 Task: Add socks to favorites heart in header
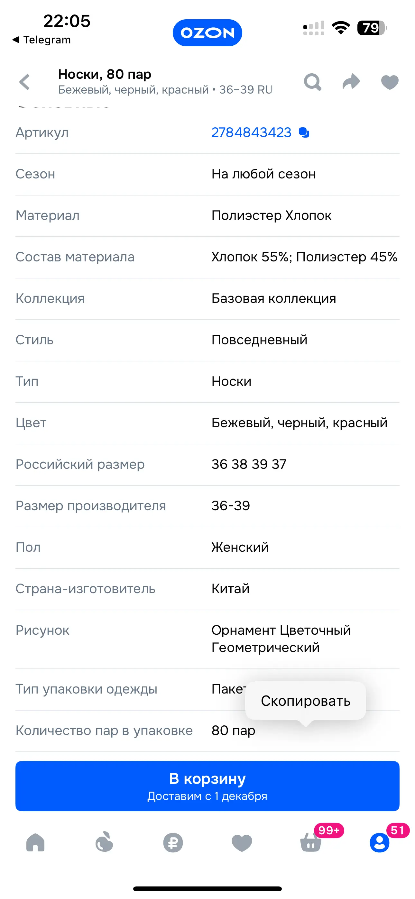point(390,82)
